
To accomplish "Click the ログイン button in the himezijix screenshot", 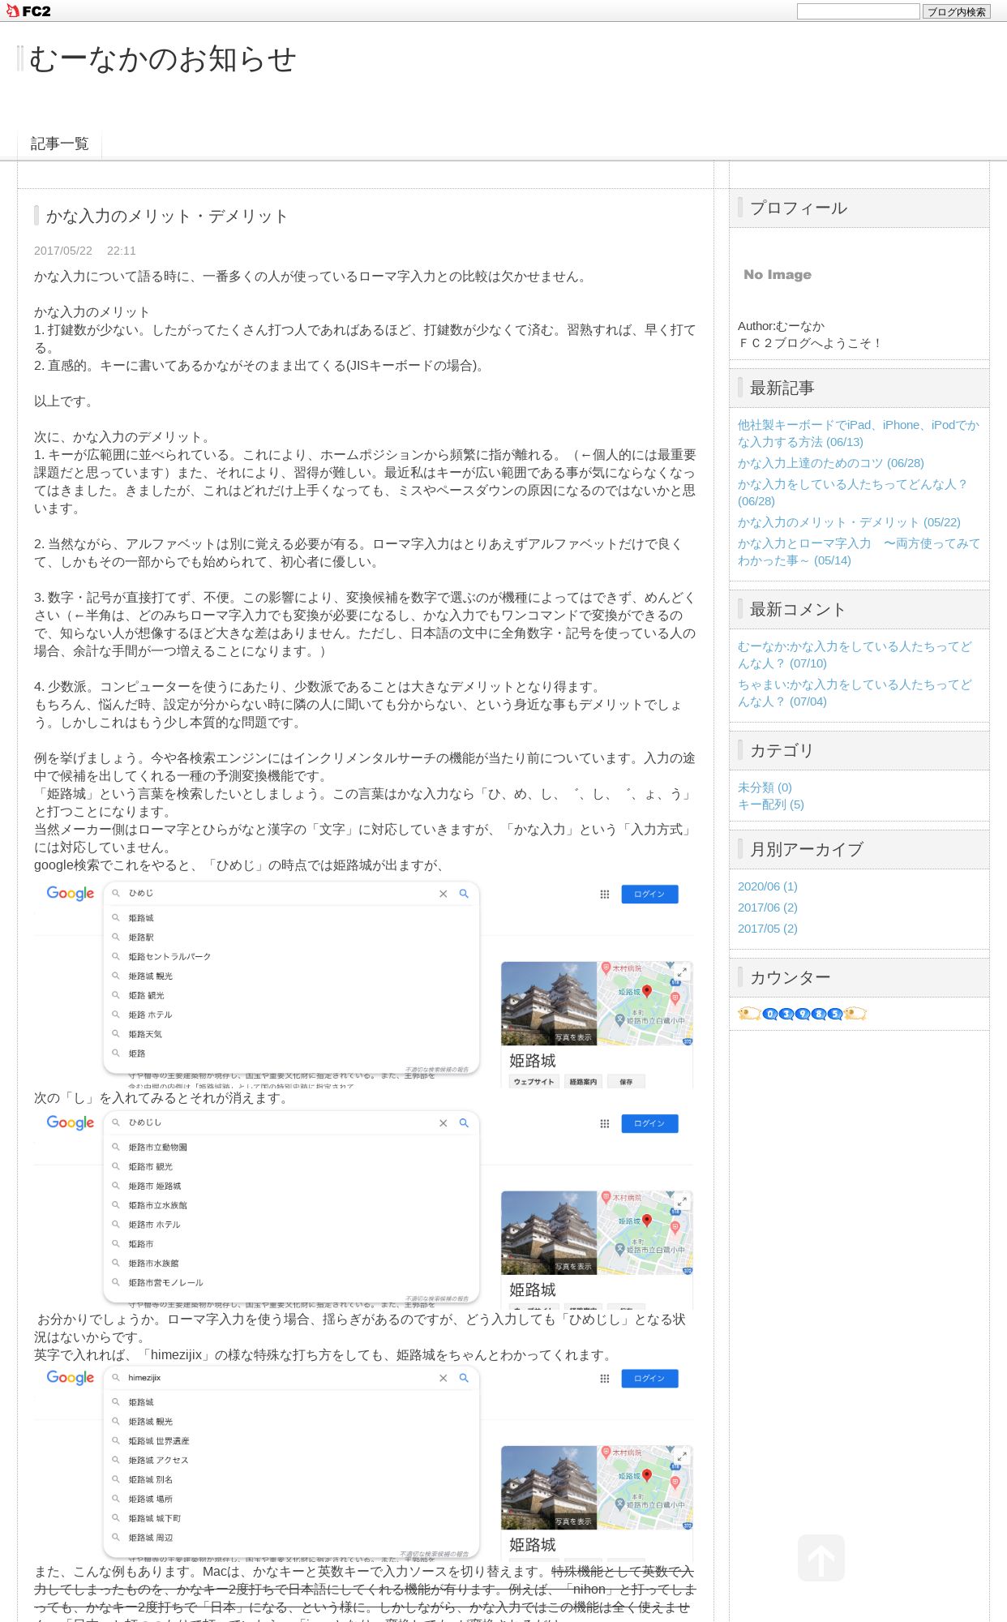I will (649, 1378).
